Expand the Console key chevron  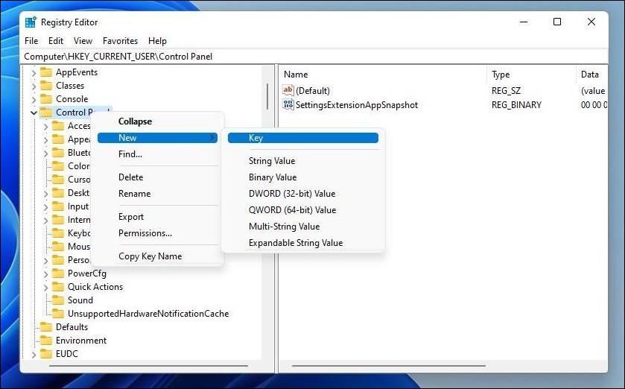(34, 99)
